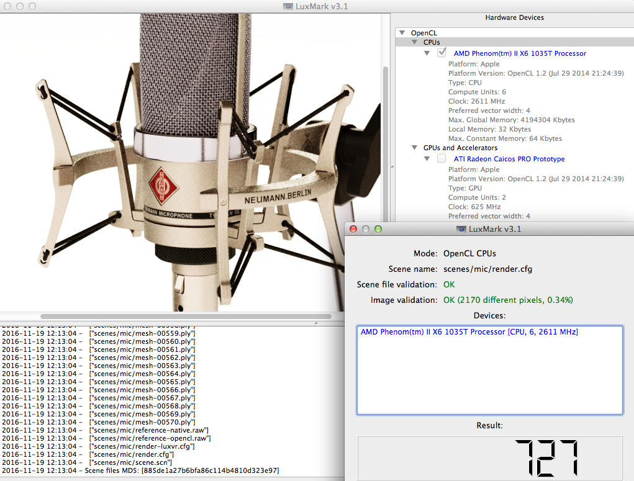Close the LuxMark result dialog

353,229
